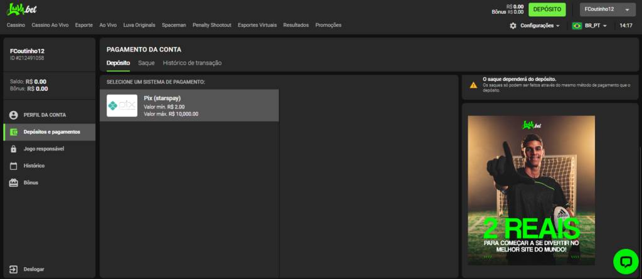Click the calendar icon next to Histórico
Screen dimensions: 642x279
[x=13, y=166]
